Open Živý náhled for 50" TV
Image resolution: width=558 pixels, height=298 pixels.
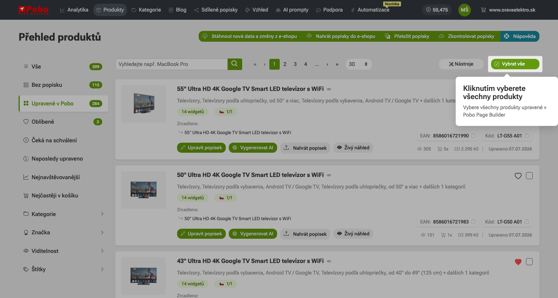353,234
